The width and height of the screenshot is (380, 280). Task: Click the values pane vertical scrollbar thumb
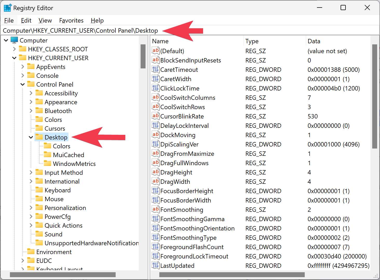[x=375, y=96]
